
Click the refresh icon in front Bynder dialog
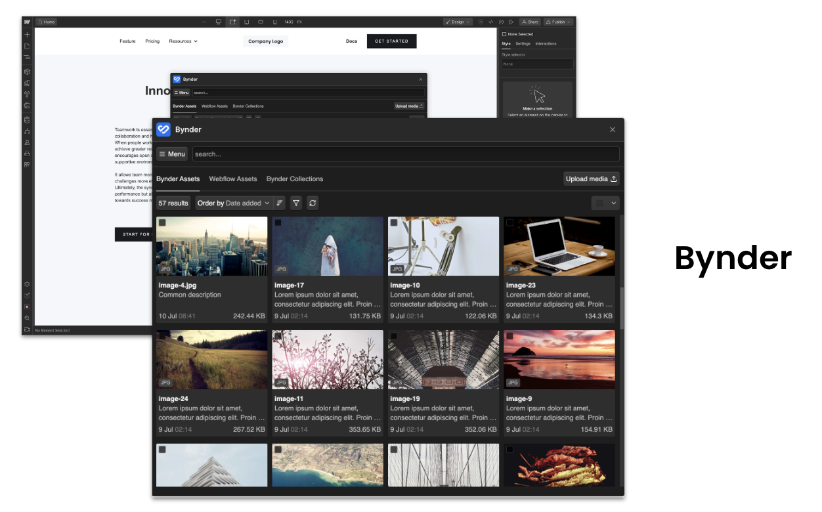click(x=313, y=203)
